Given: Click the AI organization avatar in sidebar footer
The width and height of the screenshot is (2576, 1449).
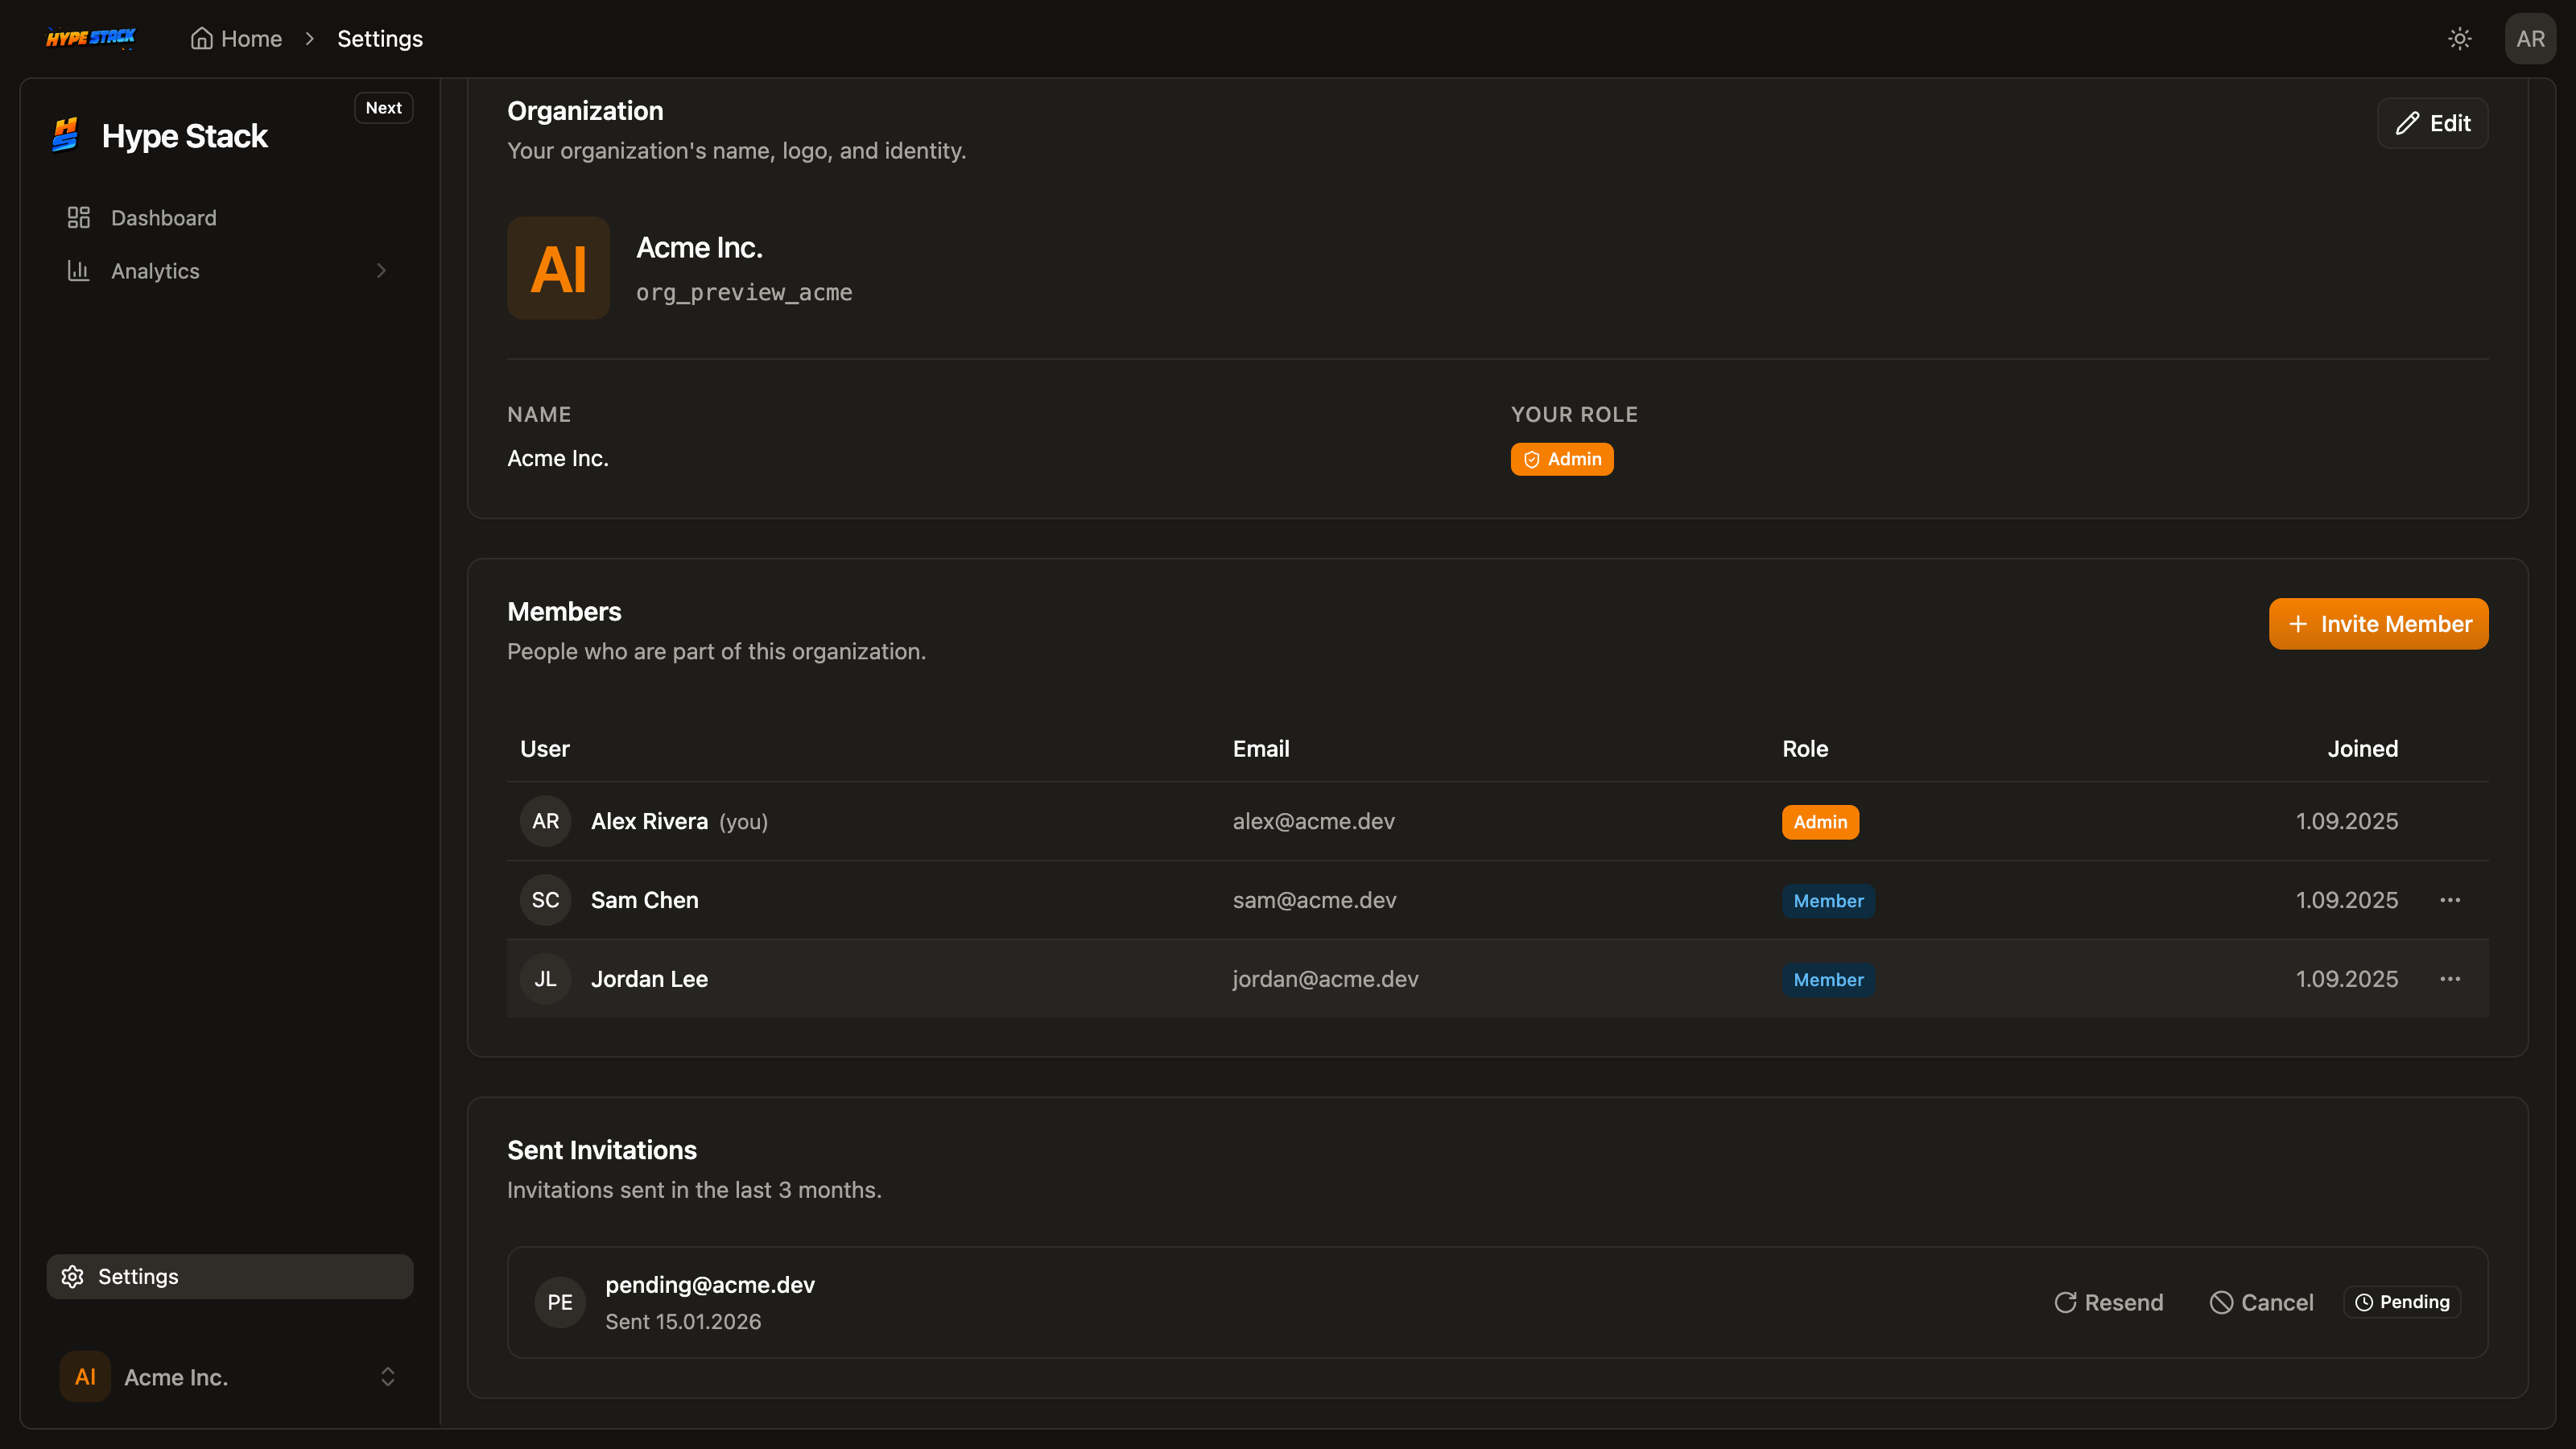Looking at the screenshot, I should coord(85,1377).
